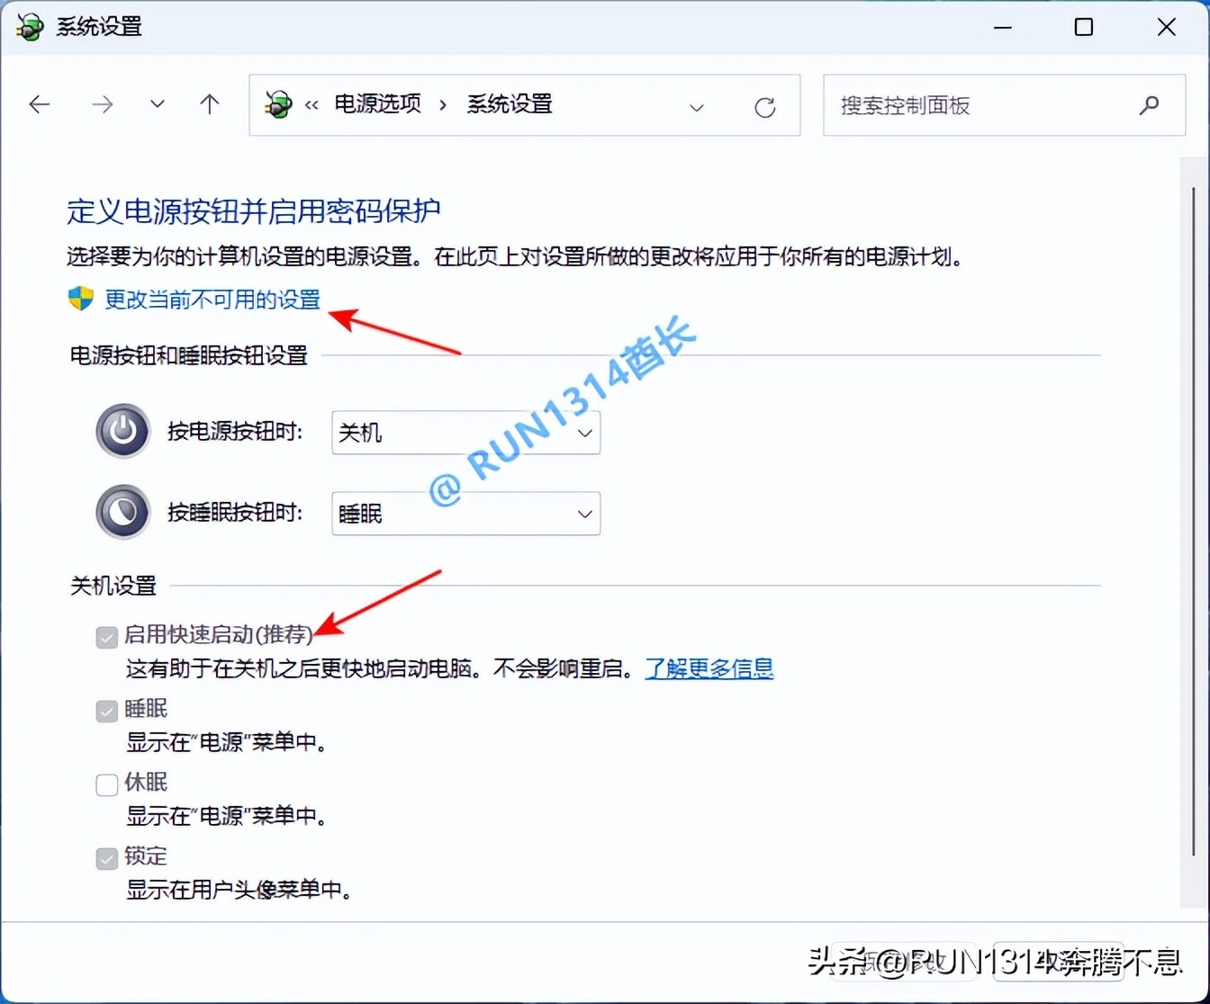This screenshot has width=1210, height=1004.
Task: Click the UAC shield icon next to the settings link
Action: [x=81, y=298]
